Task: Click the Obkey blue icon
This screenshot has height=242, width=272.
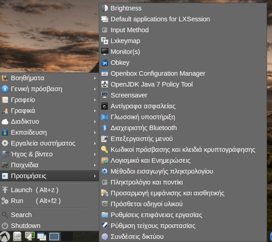Action: tap(105, 63)
